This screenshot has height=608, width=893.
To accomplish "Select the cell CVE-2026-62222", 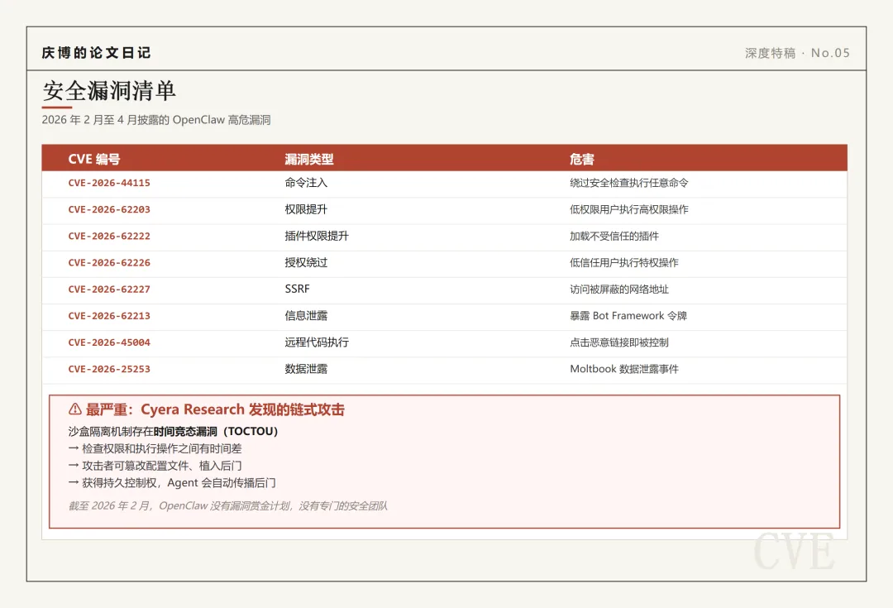I will tap(109, 236).
